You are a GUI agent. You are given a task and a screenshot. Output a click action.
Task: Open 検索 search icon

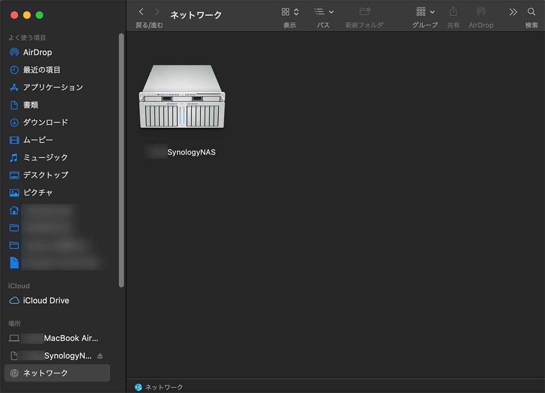pos(531,12)
